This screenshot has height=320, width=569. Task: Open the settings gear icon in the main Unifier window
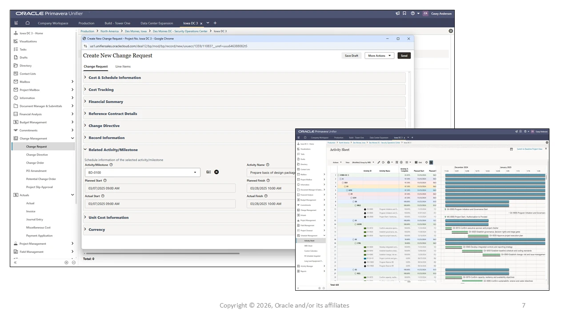pyautogui.click(x=451, y=31)
